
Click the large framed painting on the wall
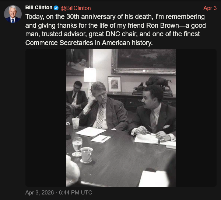click(x=144, y=61)
